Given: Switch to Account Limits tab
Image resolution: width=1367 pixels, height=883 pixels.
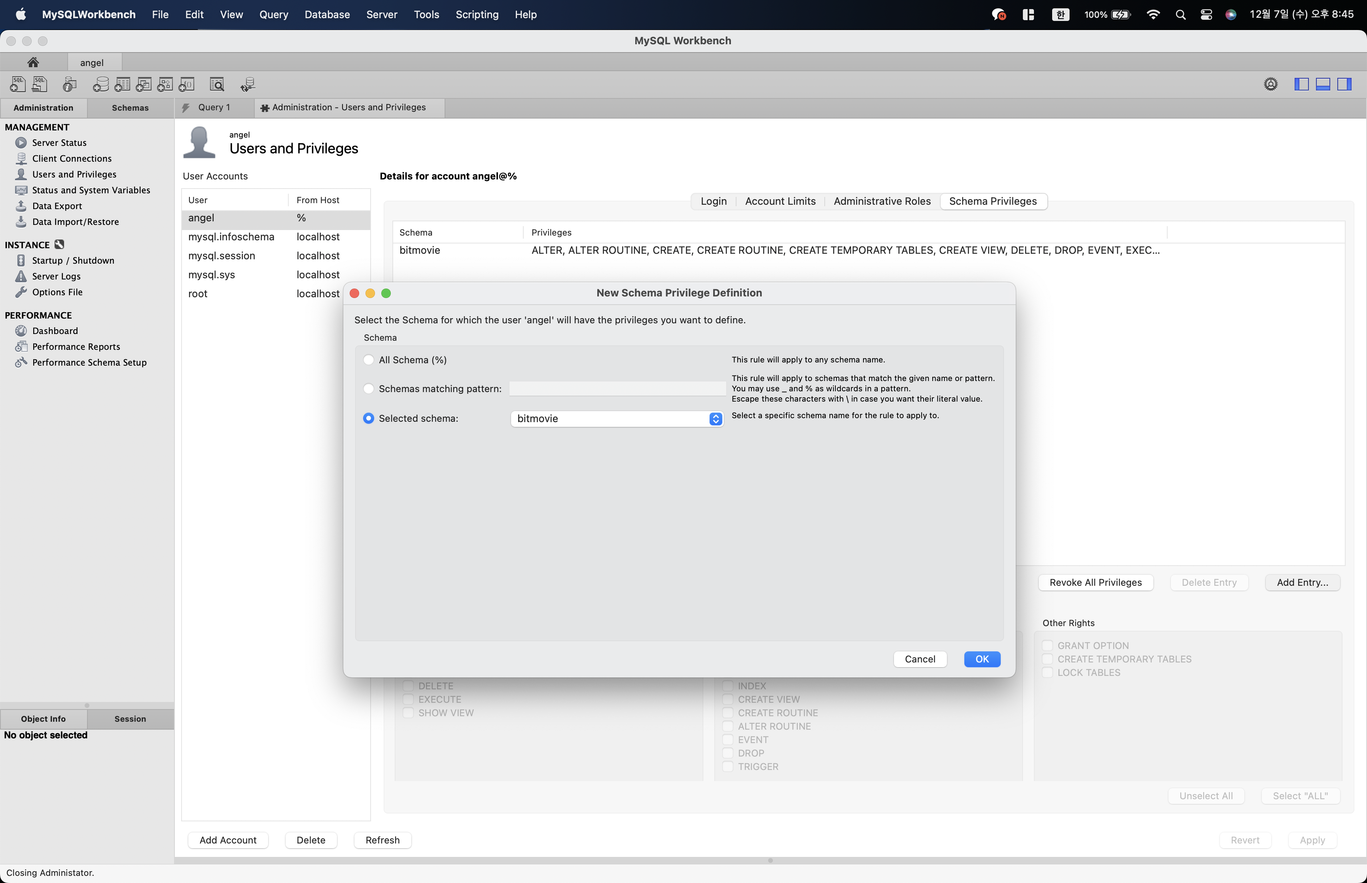Looking at the screenshot, I should point(780,201).
